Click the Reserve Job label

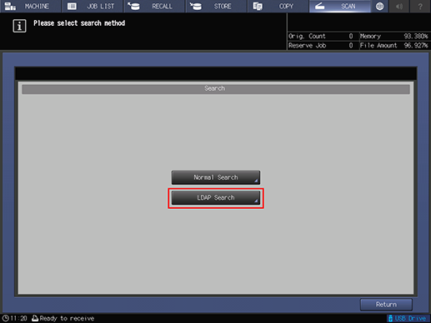click(x=307, y=46)
